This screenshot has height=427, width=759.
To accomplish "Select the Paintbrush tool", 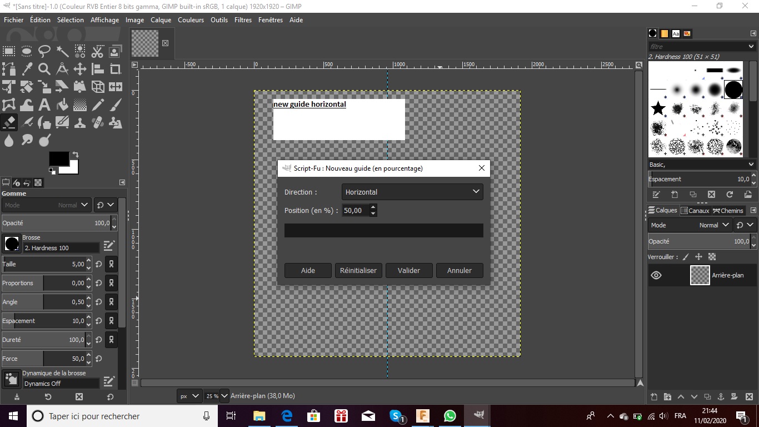I will click(116, 105).
